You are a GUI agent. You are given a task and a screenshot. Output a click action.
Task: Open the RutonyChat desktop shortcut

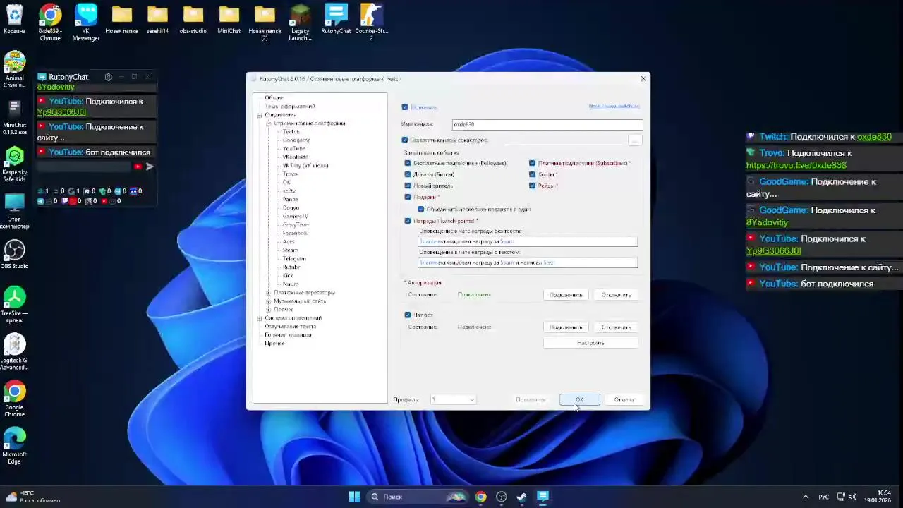336,19
